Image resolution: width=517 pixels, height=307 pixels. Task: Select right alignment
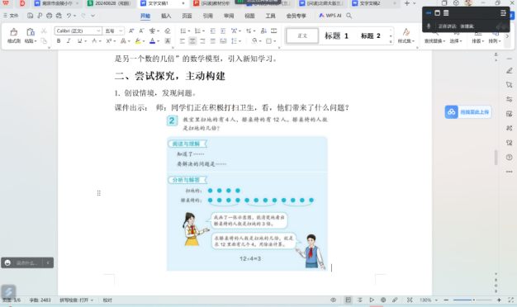tap(202, 40)
